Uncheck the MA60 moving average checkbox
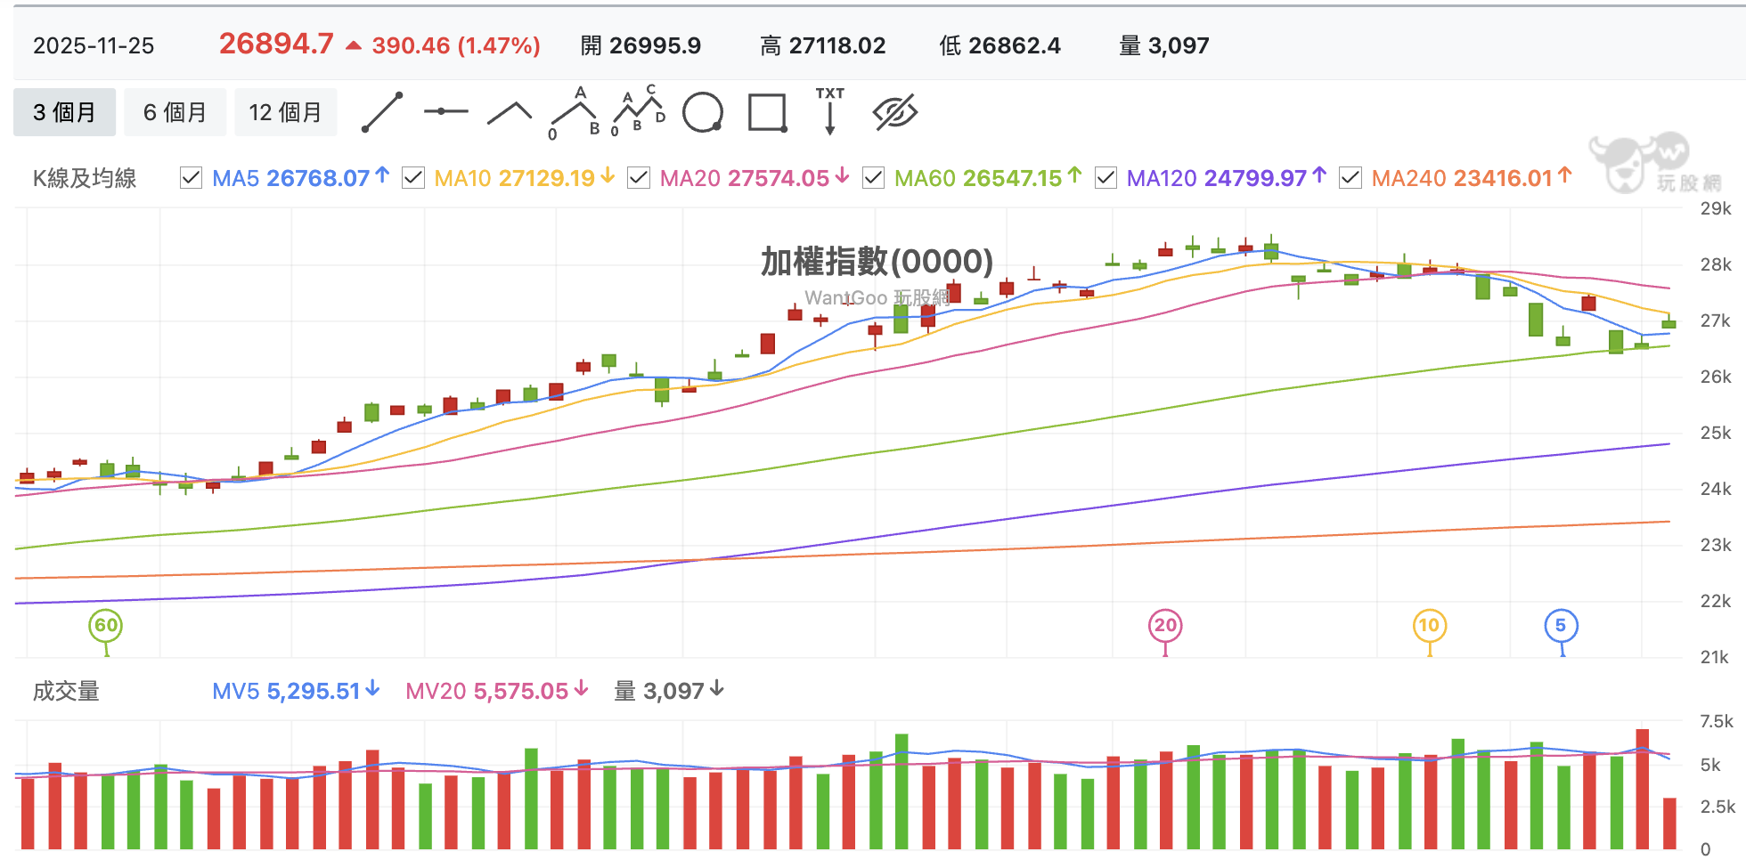This screenshot has width=1746, height=860. (874, 178)
